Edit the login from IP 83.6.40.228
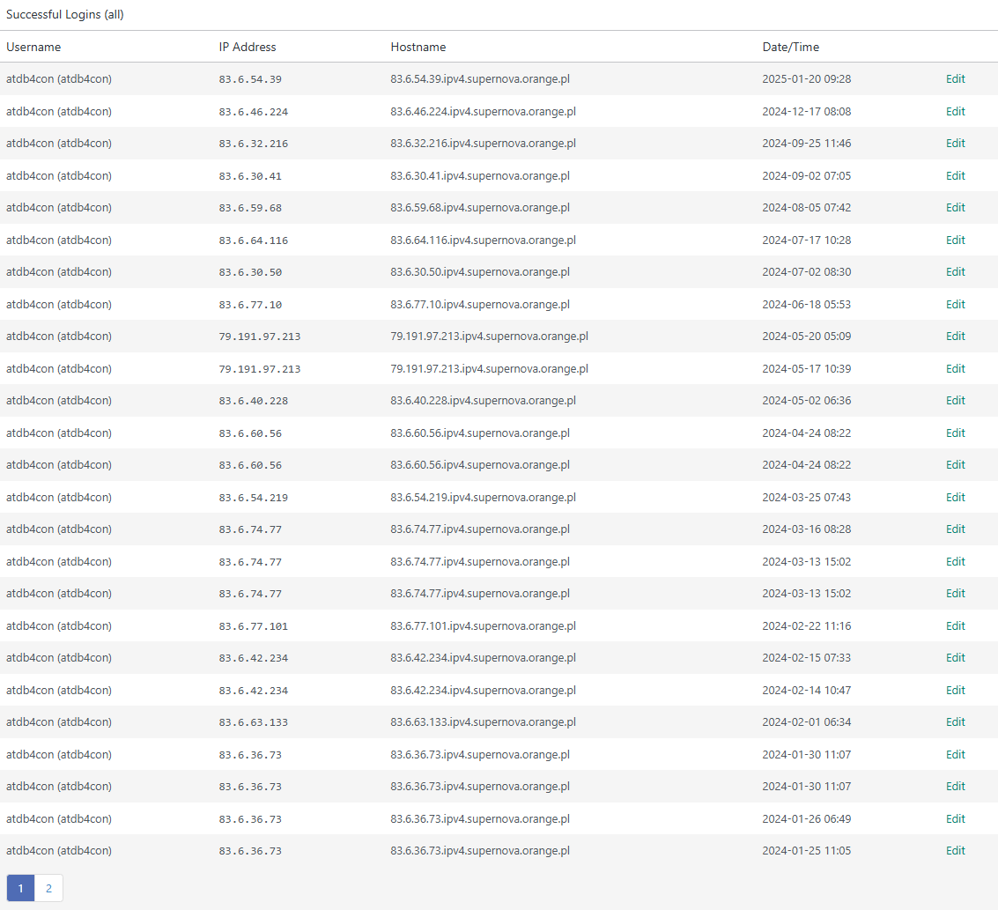Image resolution: width=998 pixels, height=910 pixels. click(955, 401)
